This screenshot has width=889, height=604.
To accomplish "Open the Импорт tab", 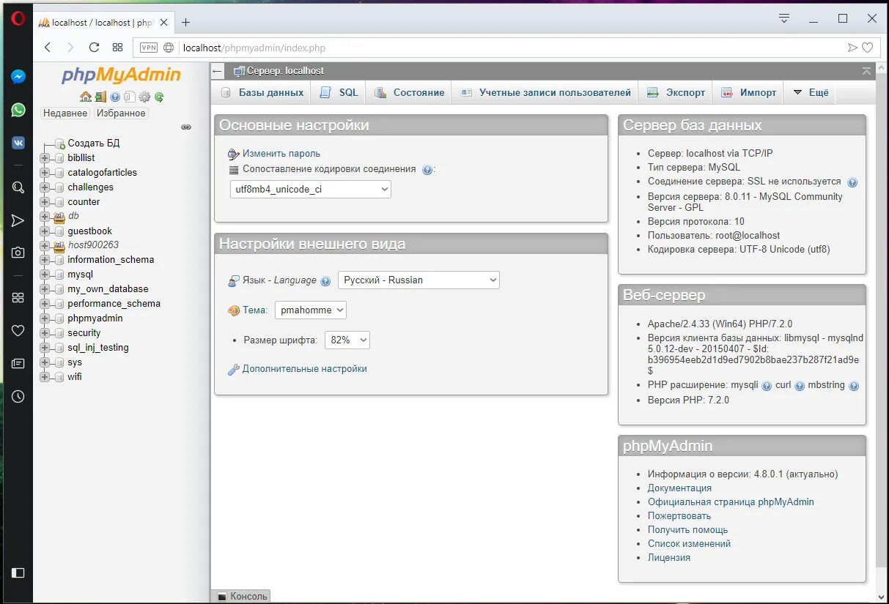I will tap(748, 93).
